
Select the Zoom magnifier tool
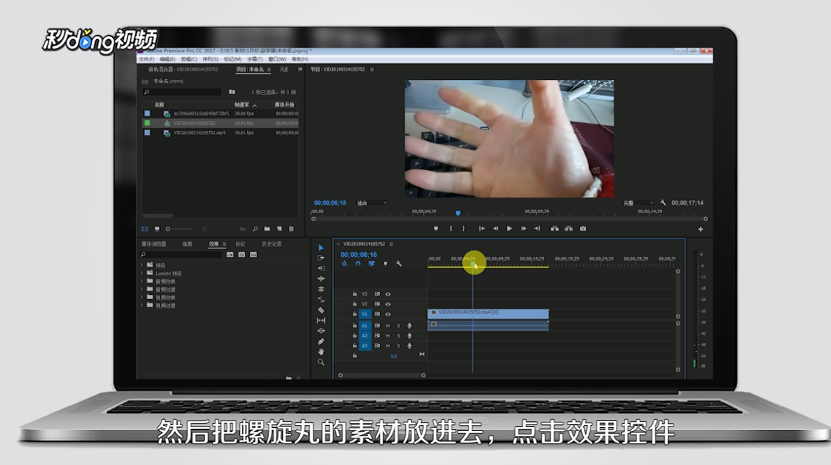click(322, 362)
